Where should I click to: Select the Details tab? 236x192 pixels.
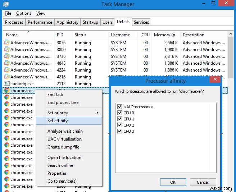pos(123,22)
